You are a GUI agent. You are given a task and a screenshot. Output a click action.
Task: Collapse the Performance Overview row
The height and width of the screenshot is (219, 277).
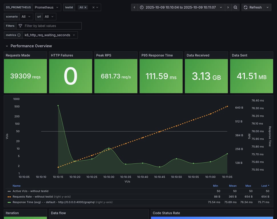coord(7,46)
